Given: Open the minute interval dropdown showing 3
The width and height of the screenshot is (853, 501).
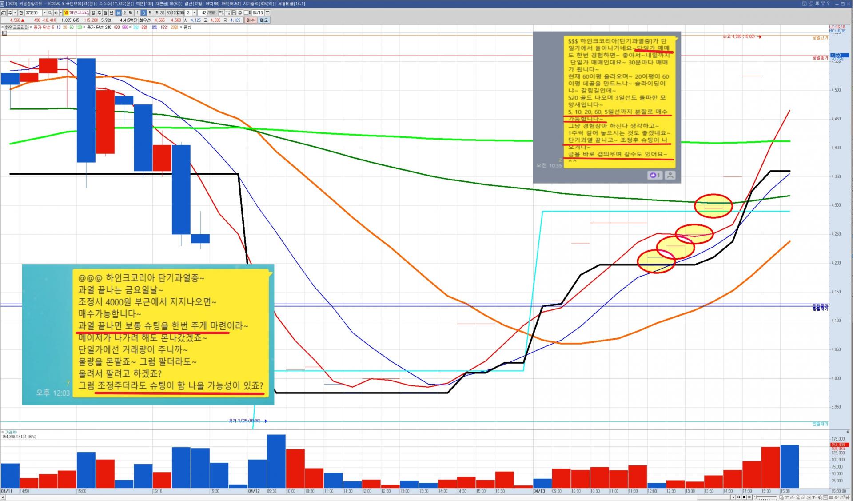Looking at the screenshot, I should (194, 12).
